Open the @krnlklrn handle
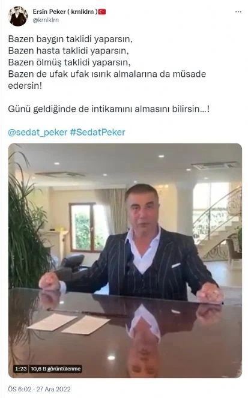Screen dimensions: 248x398 [x=46, y=20]
